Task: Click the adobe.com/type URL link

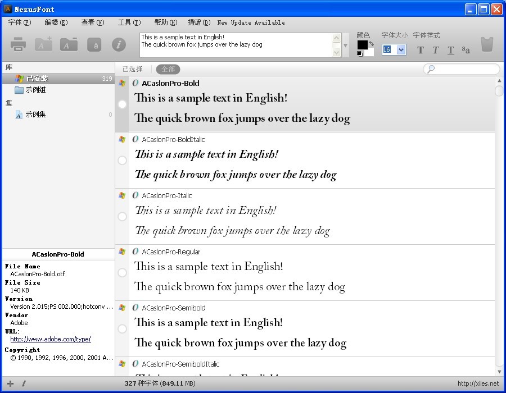Action: click(51, 339)
